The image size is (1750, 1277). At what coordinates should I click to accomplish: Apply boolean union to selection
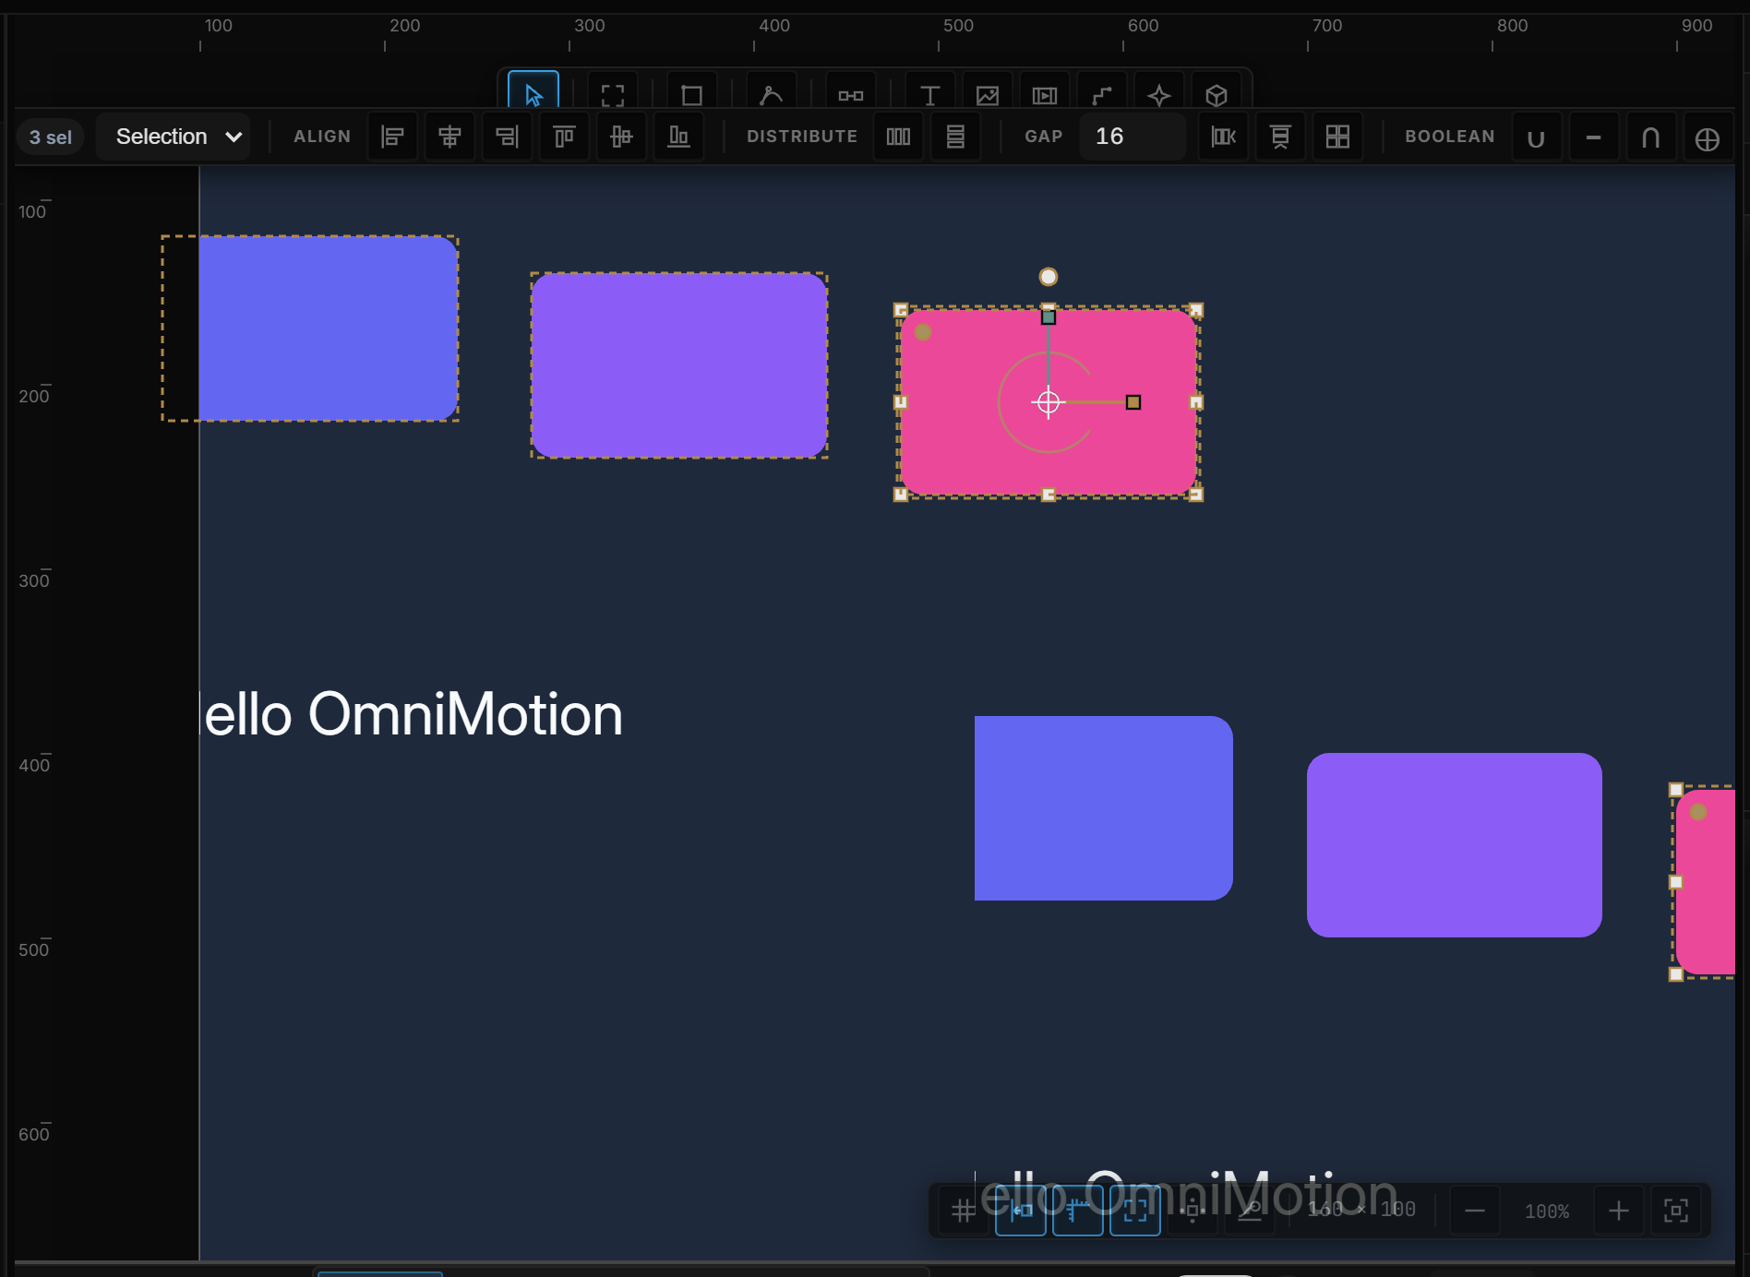pyautogui.click(x=1536, y=137)
